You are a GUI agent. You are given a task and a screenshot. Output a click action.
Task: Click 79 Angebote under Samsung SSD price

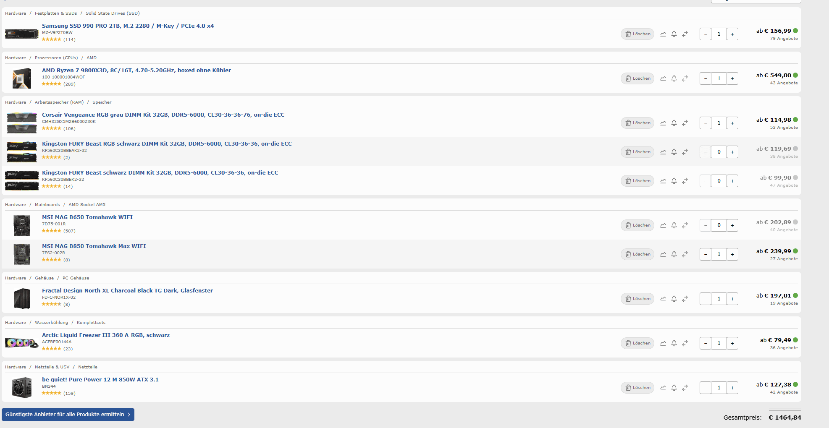click(x=784, y=39)
